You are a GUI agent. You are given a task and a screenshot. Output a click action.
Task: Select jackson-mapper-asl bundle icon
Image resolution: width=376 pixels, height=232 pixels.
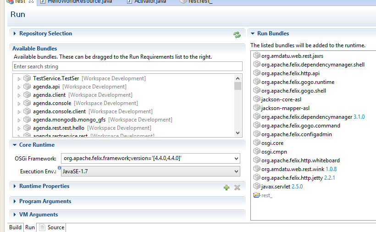coord(257,108)
